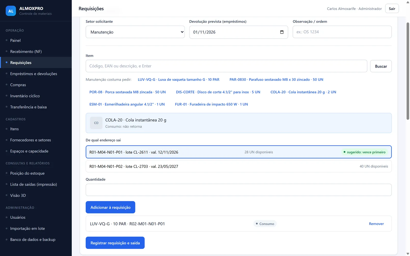Open the calendar picker icon in date field
The height and width of the screenshot is (256, 410).
pos(282,32)
